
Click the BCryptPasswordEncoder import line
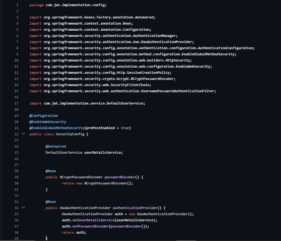(x=103, y=79)
